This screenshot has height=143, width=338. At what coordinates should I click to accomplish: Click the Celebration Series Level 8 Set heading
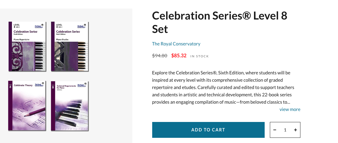(219, 22)
